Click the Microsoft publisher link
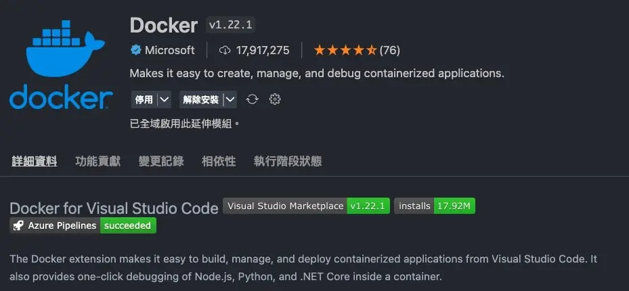Image resolution: width=629 pixels, height=291 pixels. click(169, 50)
